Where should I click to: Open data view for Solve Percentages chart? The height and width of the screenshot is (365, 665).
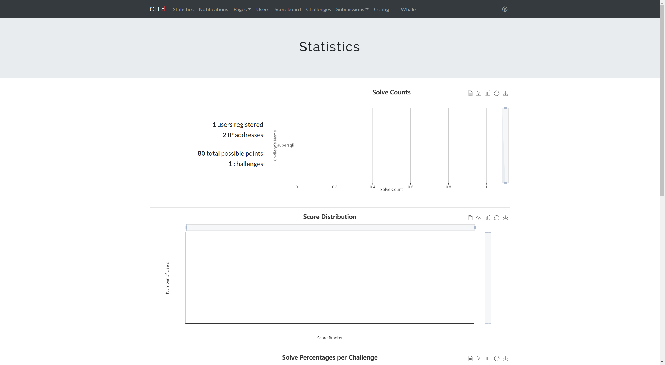coord(470,358)
